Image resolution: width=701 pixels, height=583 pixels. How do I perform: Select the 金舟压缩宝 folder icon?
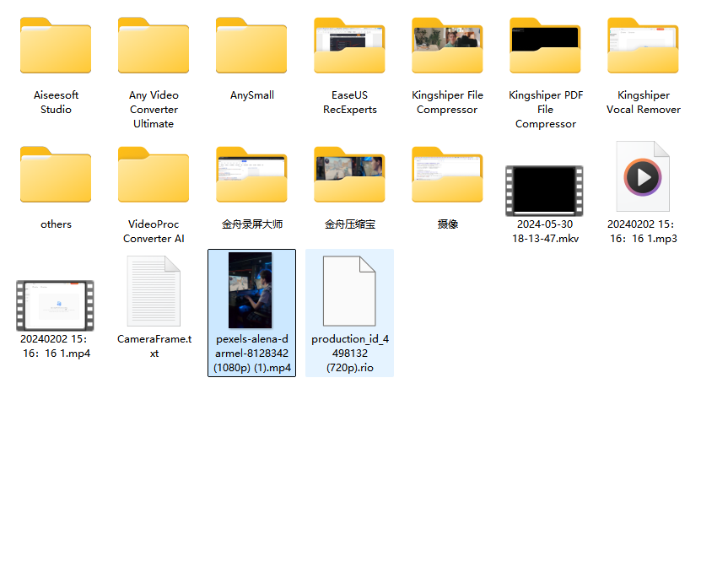[349, 175]
